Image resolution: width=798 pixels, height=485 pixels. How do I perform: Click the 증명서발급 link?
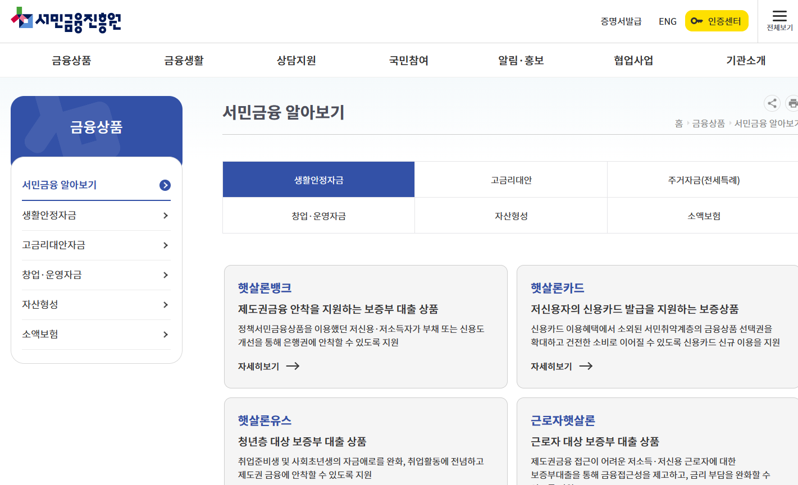[620, 21]
